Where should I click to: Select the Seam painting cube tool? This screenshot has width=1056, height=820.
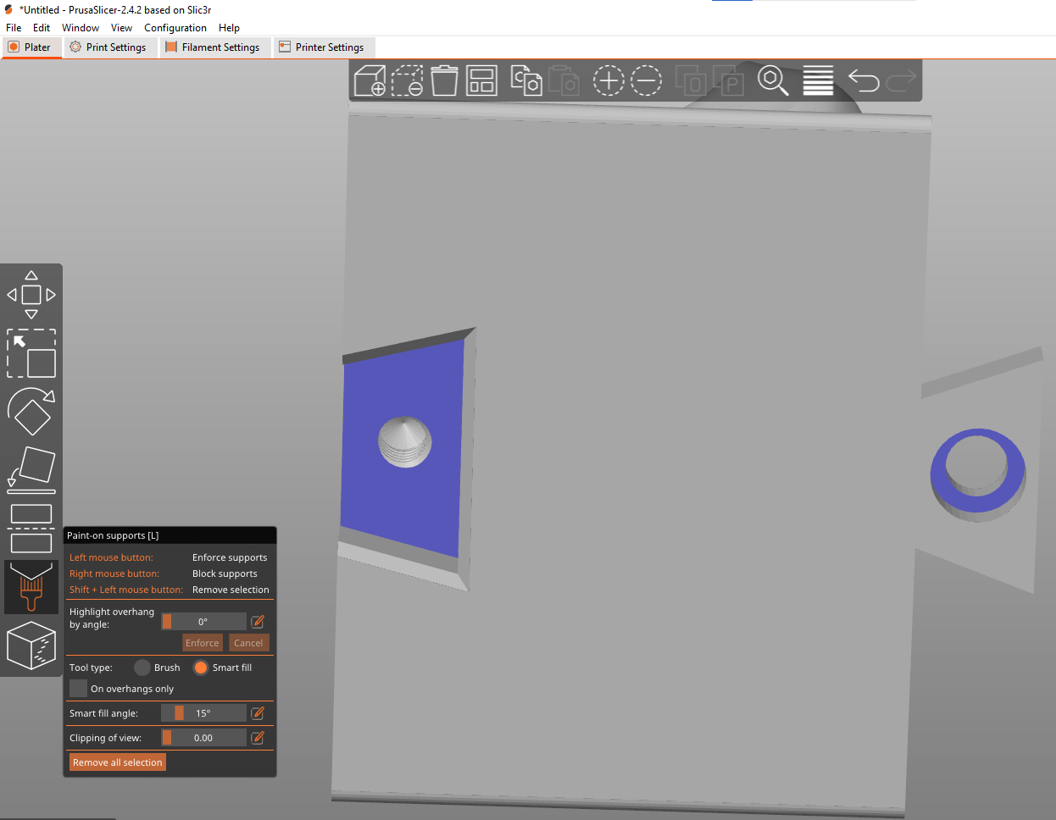pyautogui.click(x=31, y=645)
